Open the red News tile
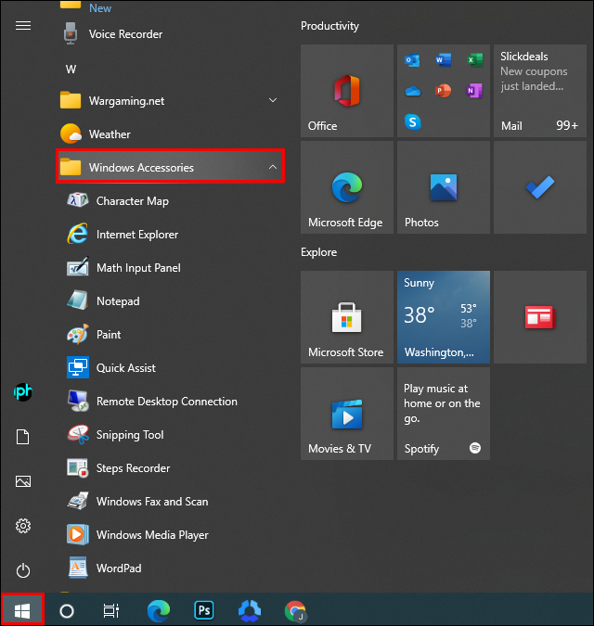This screenshot has height=626, width=594. pos(540,317)
